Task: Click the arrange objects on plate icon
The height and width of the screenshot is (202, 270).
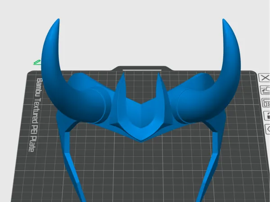Action: tap(266, 103)
